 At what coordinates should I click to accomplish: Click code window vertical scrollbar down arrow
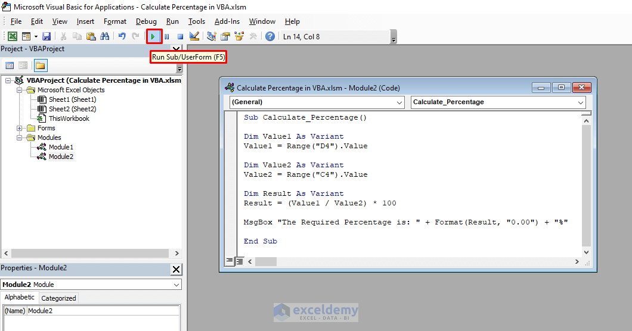coord(587,252)
